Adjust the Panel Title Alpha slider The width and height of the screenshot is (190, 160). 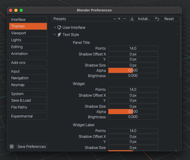(x=133, y=70)
